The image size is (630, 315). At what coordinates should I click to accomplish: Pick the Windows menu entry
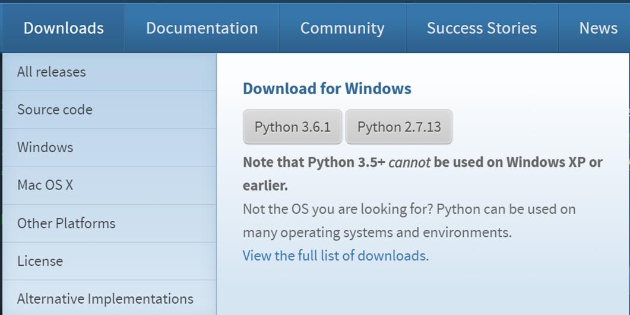(x=109, y=147)
